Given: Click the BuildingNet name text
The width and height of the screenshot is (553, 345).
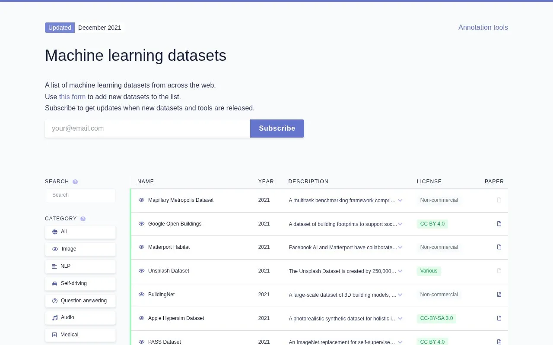Looking at the screenshot, I should pos(161,295).
